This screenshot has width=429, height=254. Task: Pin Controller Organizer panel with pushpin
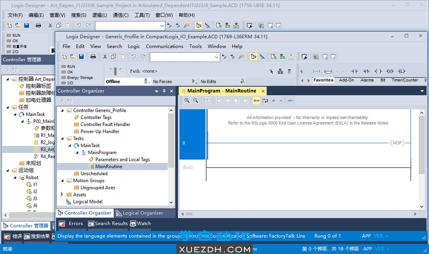point(164,91)
